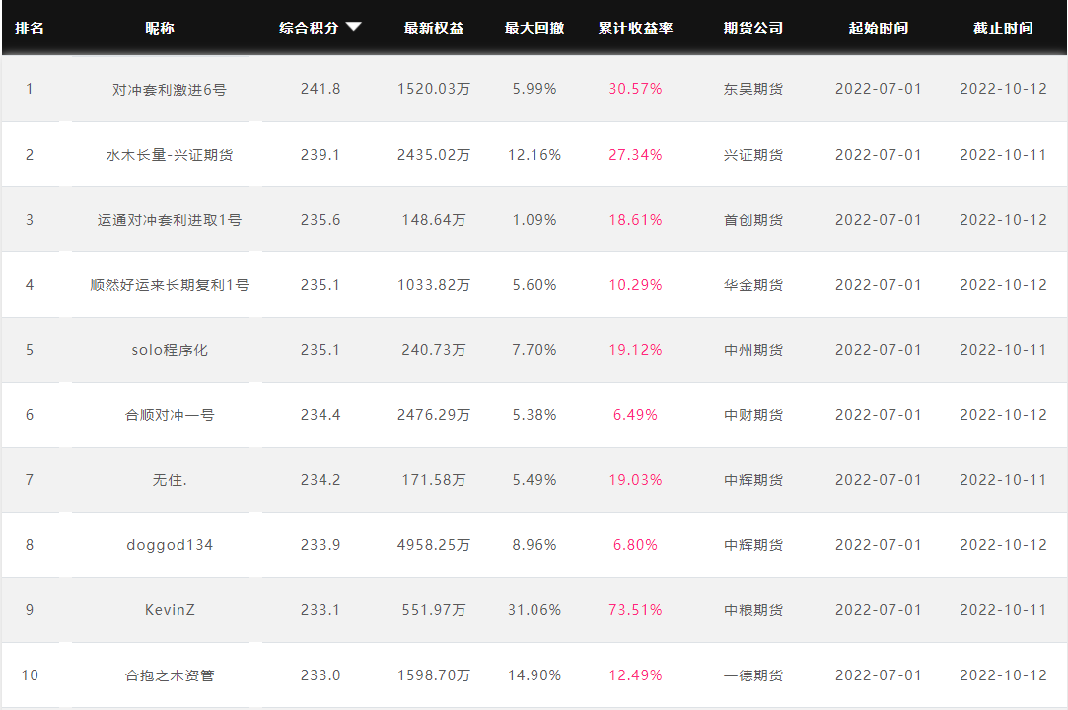Click the 一德期货 company cell
The width and height of the screenshot is (1068, 710).
(x=753, y=675)
